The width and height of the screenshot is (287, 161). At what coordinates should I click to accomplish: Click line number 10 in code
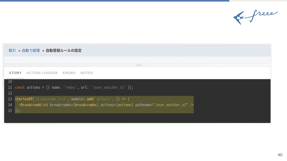point(10,82)
